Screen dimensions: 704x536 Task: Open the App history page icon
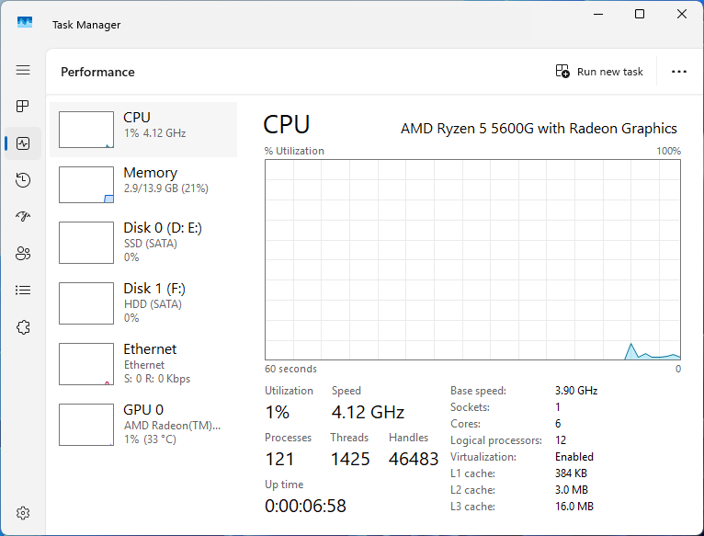[x=23, y=180]
